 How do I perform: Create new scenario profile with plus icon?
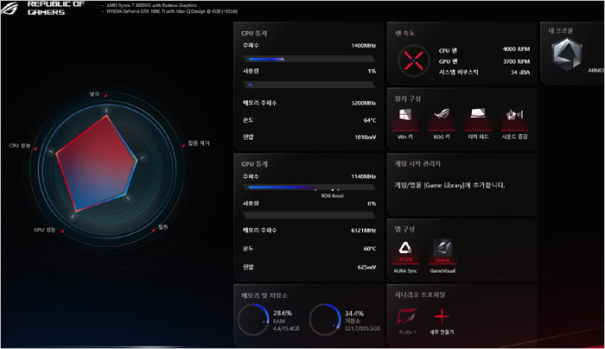pyautogui.click(x=443, y=317)
